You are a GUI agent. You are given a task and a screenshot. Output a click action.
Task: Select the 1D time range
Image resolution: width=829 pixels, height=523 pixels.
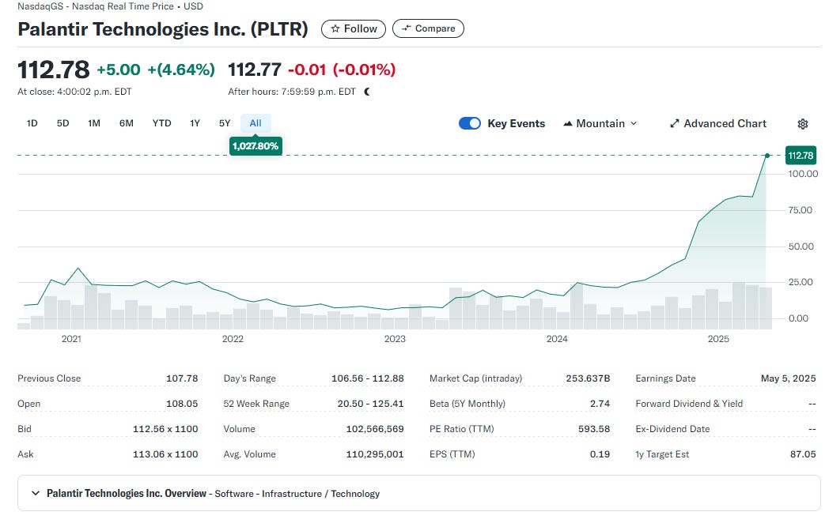tap(32, 123)
